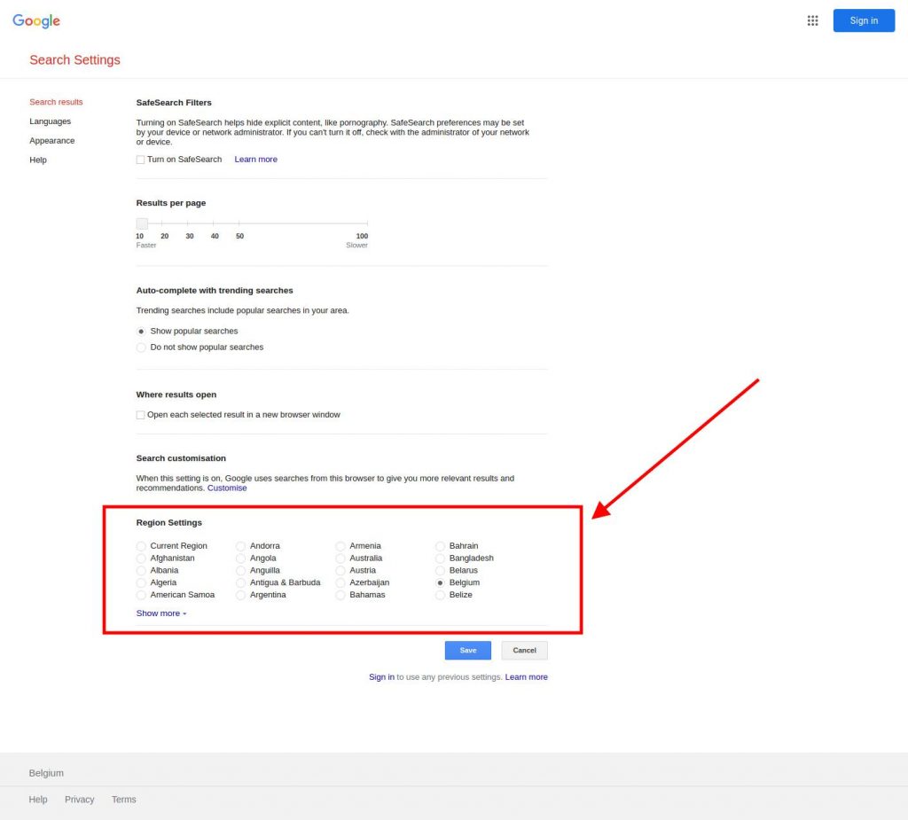The image size is (908, 820).
Task: Open the Google apps grid icon
Action: (x=812, y=21)
